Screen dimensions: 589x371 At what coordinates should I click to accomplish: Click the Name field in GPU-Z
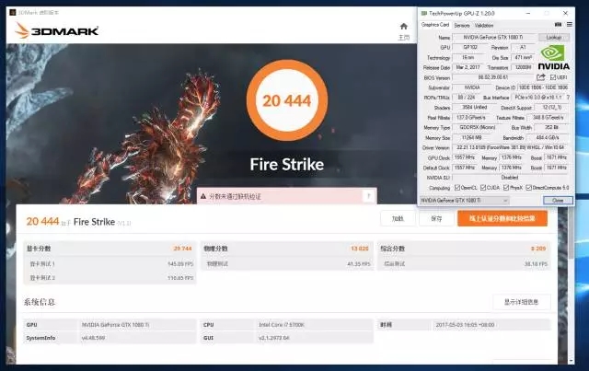pyautogui.click(x=493, y=37)
